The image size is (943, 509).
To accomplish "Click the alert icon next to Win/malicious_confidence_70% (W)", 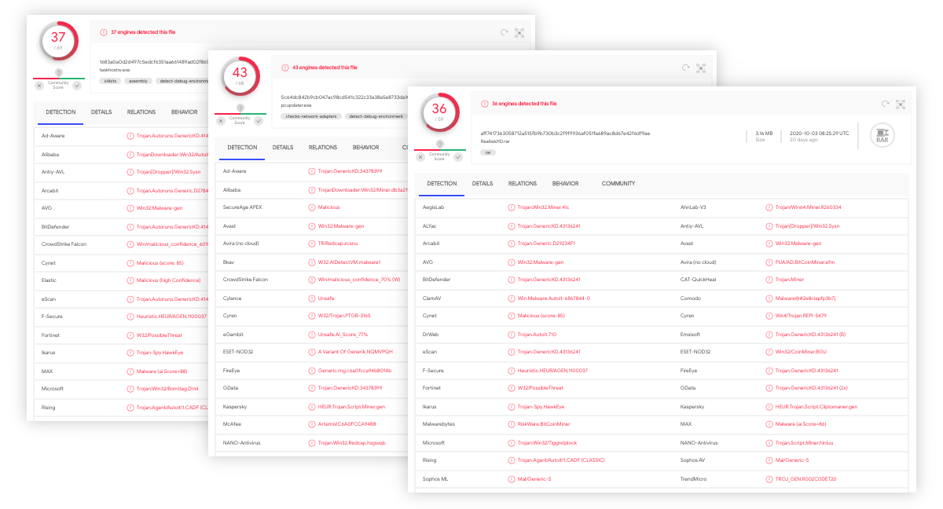I will (x=312, y=280).
